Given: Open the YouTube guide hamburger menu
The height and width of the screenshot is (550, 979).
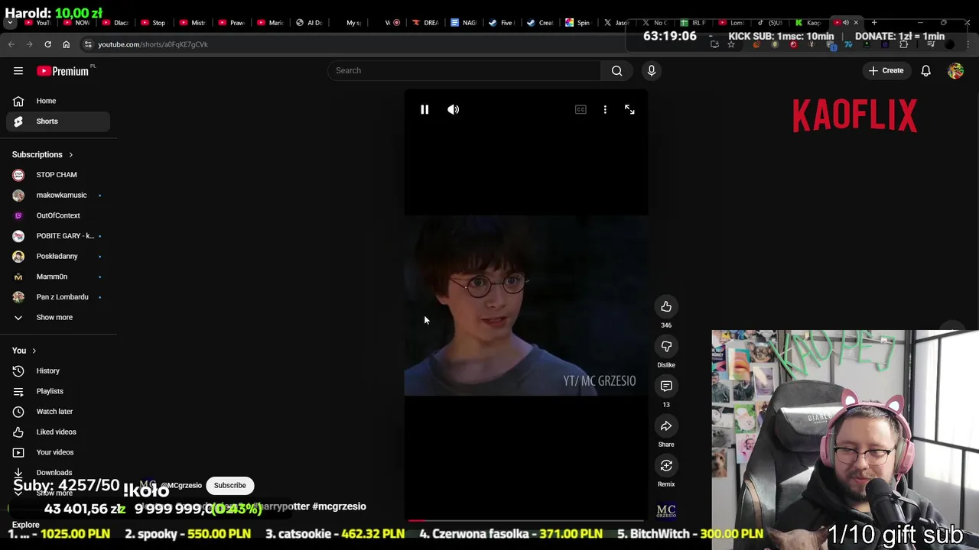Looking at the screenshot, I should click(x=18, y=70).
